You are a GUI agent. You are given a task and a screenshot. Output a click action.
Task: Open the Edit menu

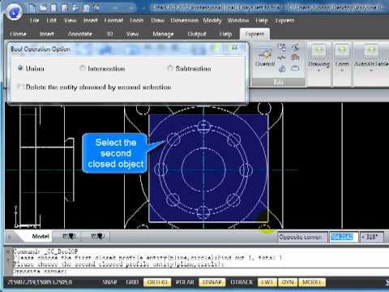51,20
